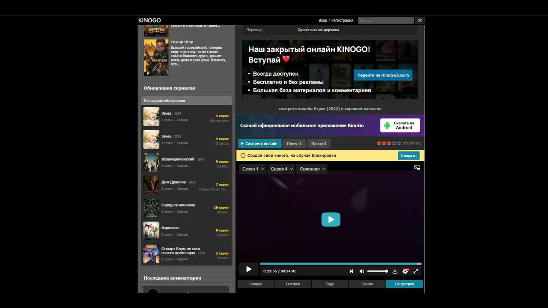548x308 pixels.
Task: Click the OK search button
Action: pos(420,21)
